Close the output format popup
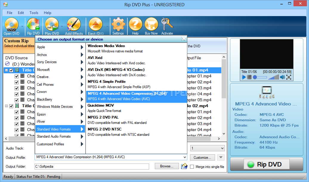Image resolution: width=309 pixels, height=182 pixels. tap(184, 39)
